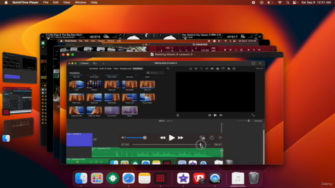
Task: Open library list button in recorded iMovie
Action: point(95,63)
